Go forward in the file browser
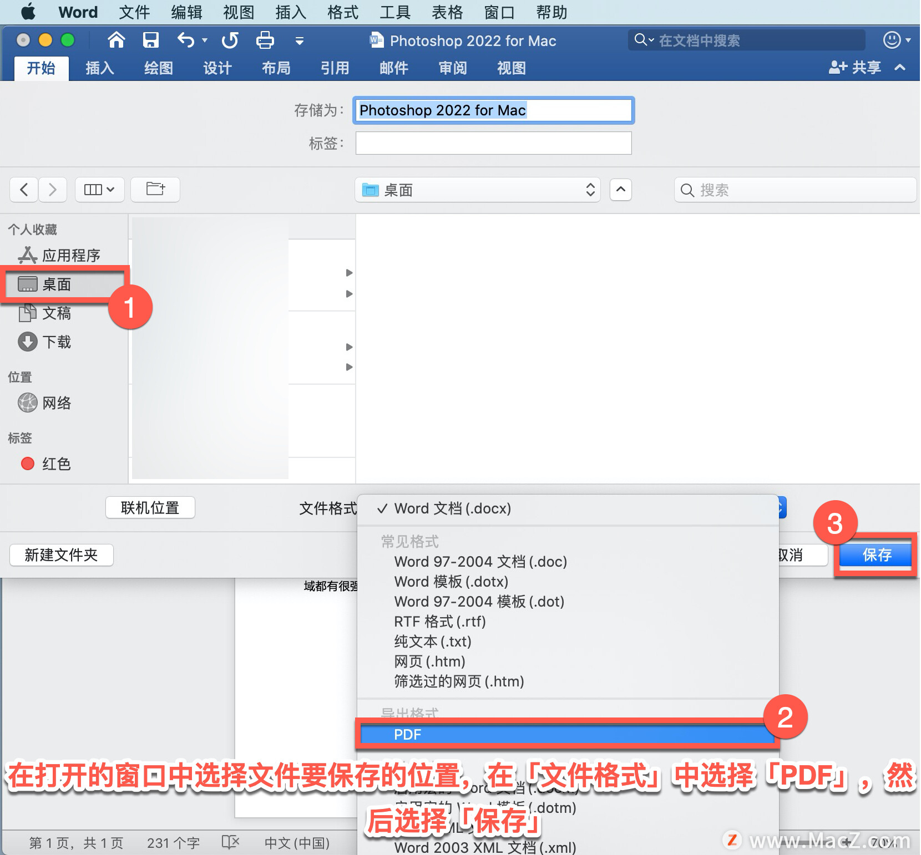Viewport: 921px width, 855px height. [53, 190]
